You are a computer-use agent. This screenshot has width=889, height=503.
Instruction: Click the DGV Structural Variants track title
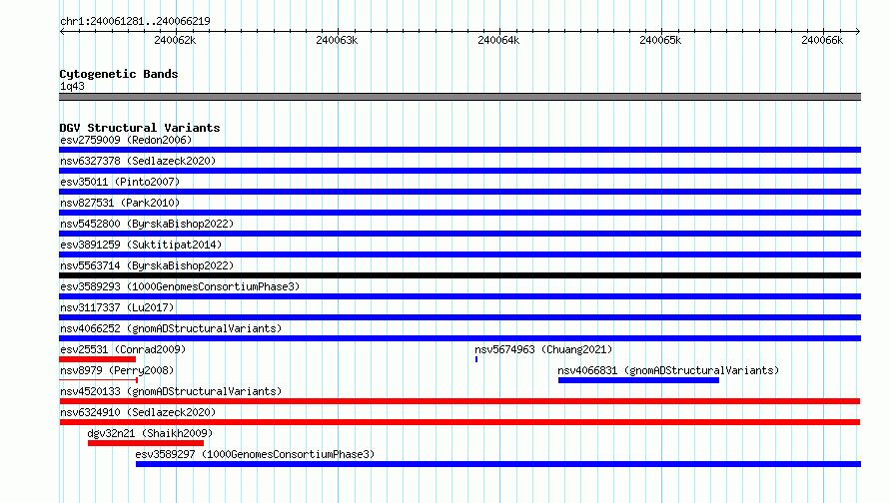[140, 128]
